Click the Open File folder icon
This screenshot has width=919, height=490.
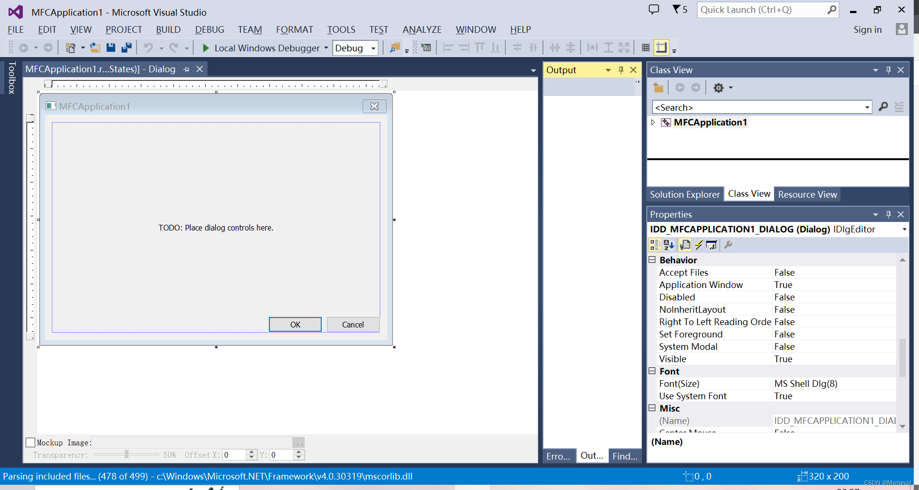click(95, 48)
